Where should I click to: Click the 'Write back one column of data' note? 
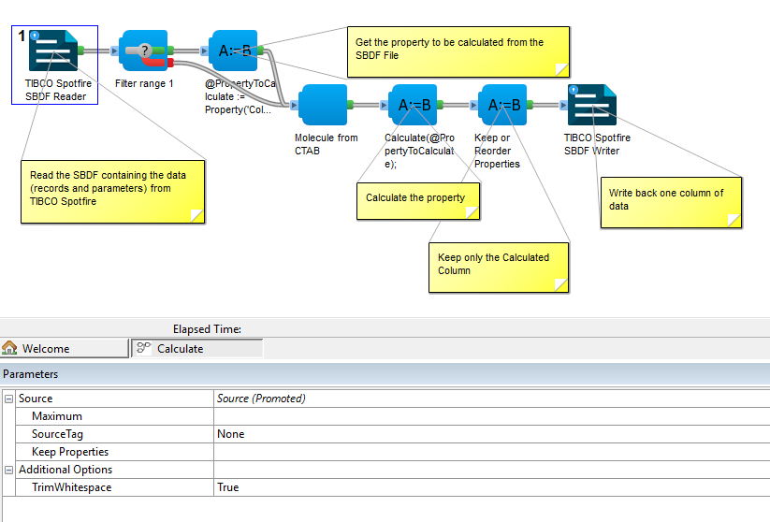672,202
